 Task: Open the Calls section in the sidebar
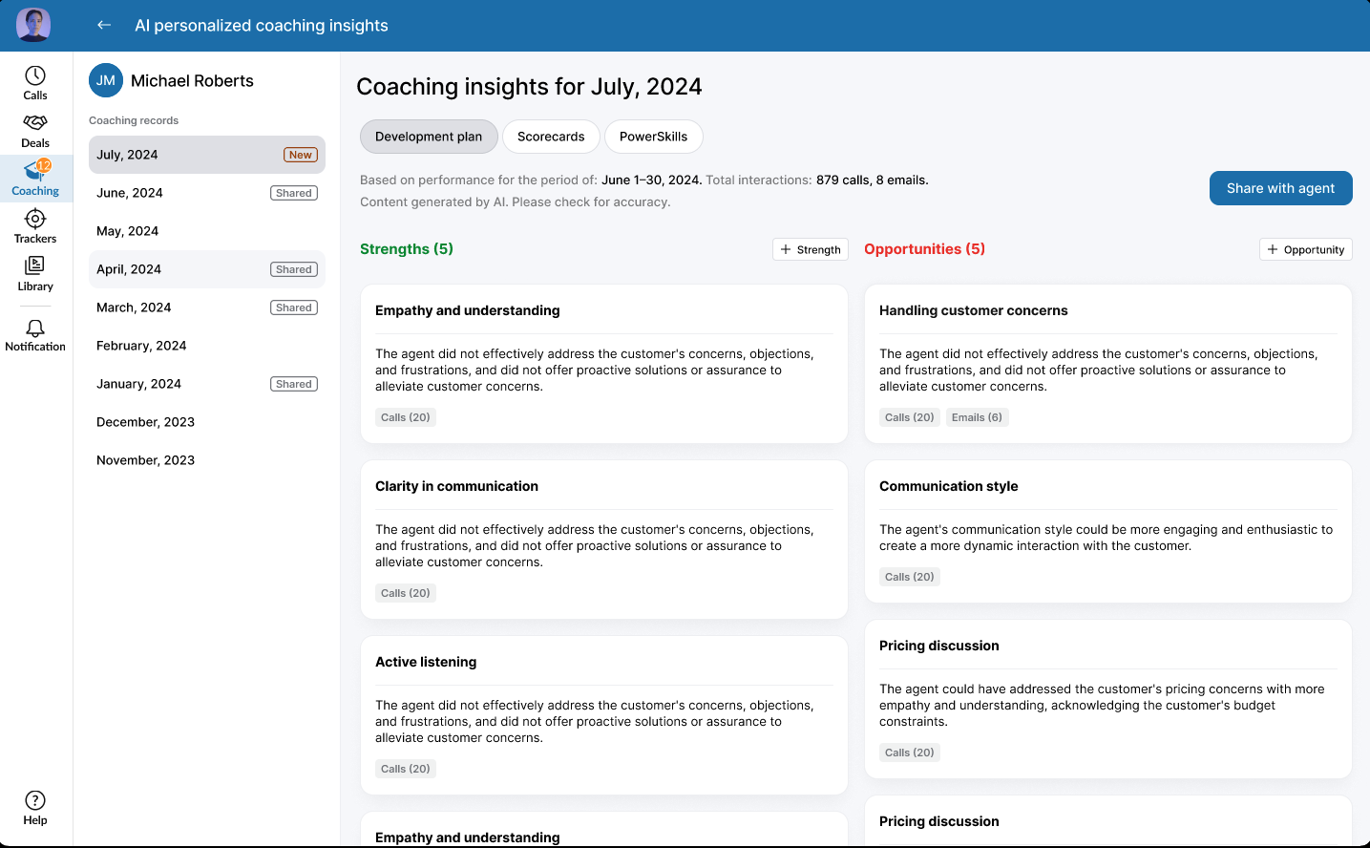(34, 84)
